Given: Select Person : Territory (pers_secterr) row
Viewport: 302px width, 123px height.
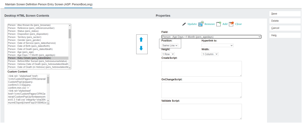Looking at the screenshot, I should (x=38, y=37).
